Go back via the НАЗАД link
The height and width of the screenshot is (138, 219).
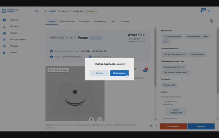[52, 11]
